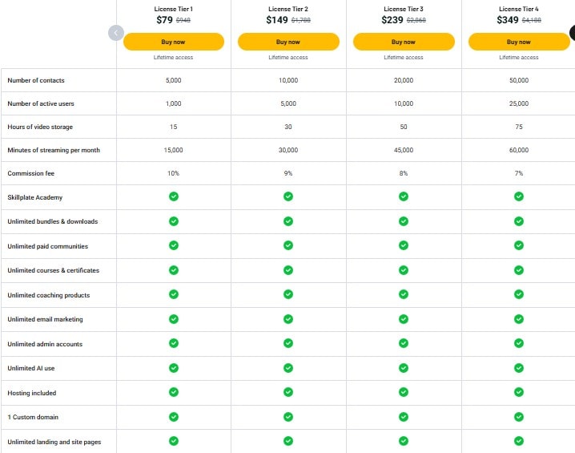The height and width of the screenshot is (453, 575).
Task: Click Unlimited courses & certificates check, Tier 1
Action: (x=174, y=270)
